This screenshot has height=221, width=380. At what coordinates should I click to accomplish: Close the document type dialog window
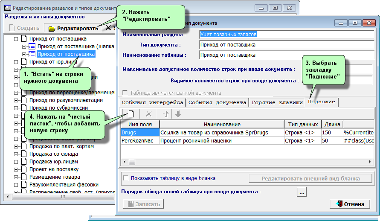pos(369,23)
